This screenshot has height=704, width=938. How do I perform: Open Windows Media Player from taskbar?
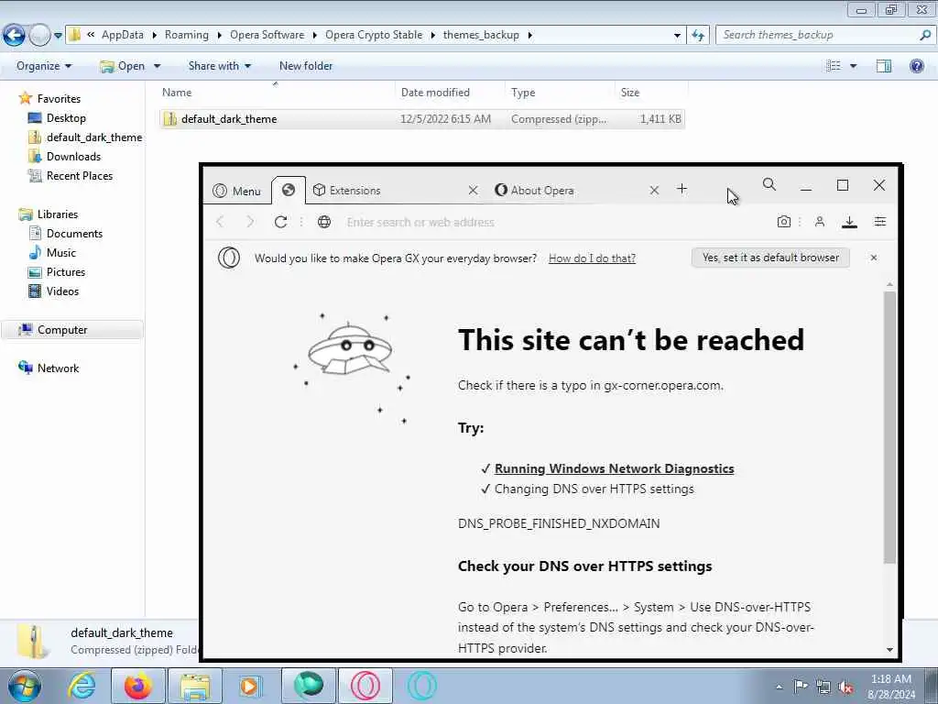pyautogui.click(x=249, y=686)
